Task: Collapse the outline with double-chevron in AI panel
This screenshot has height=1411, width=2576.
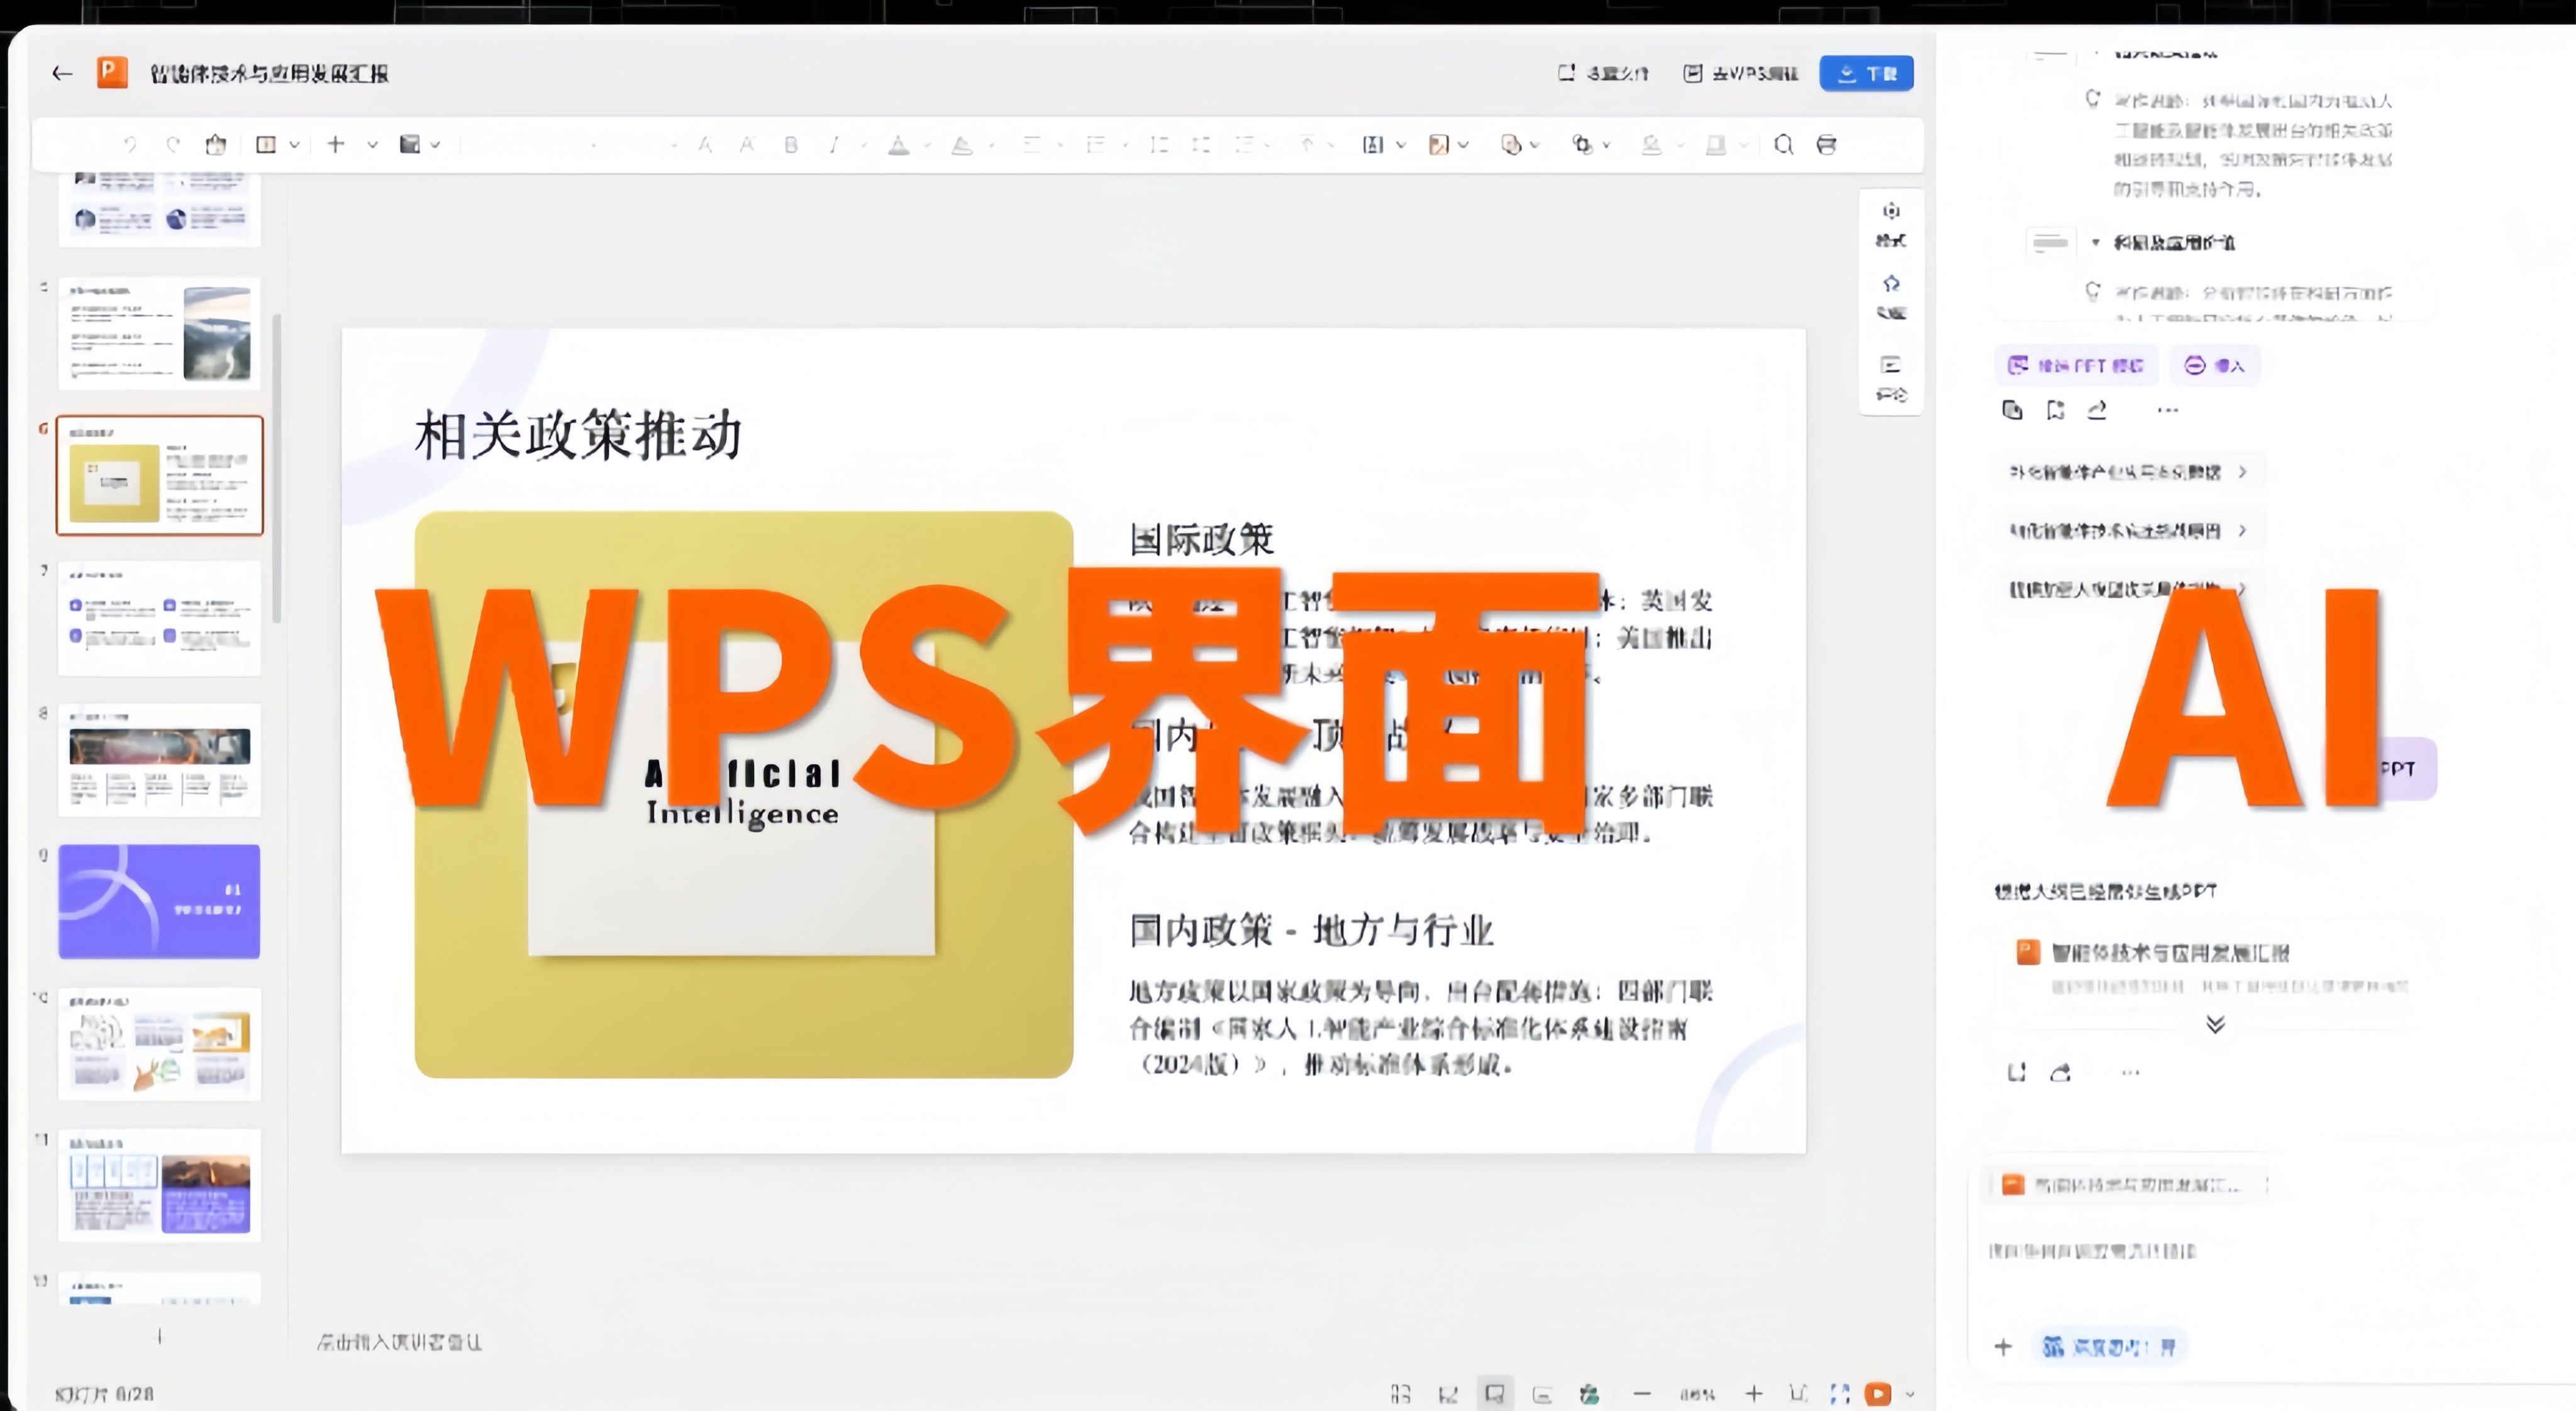Action: click(x=2215, y=1024)
